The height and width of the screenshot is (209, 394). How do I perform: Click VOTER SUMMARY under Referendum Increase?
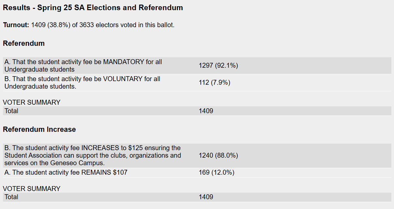pyautogui.click(x=32, y=189)
